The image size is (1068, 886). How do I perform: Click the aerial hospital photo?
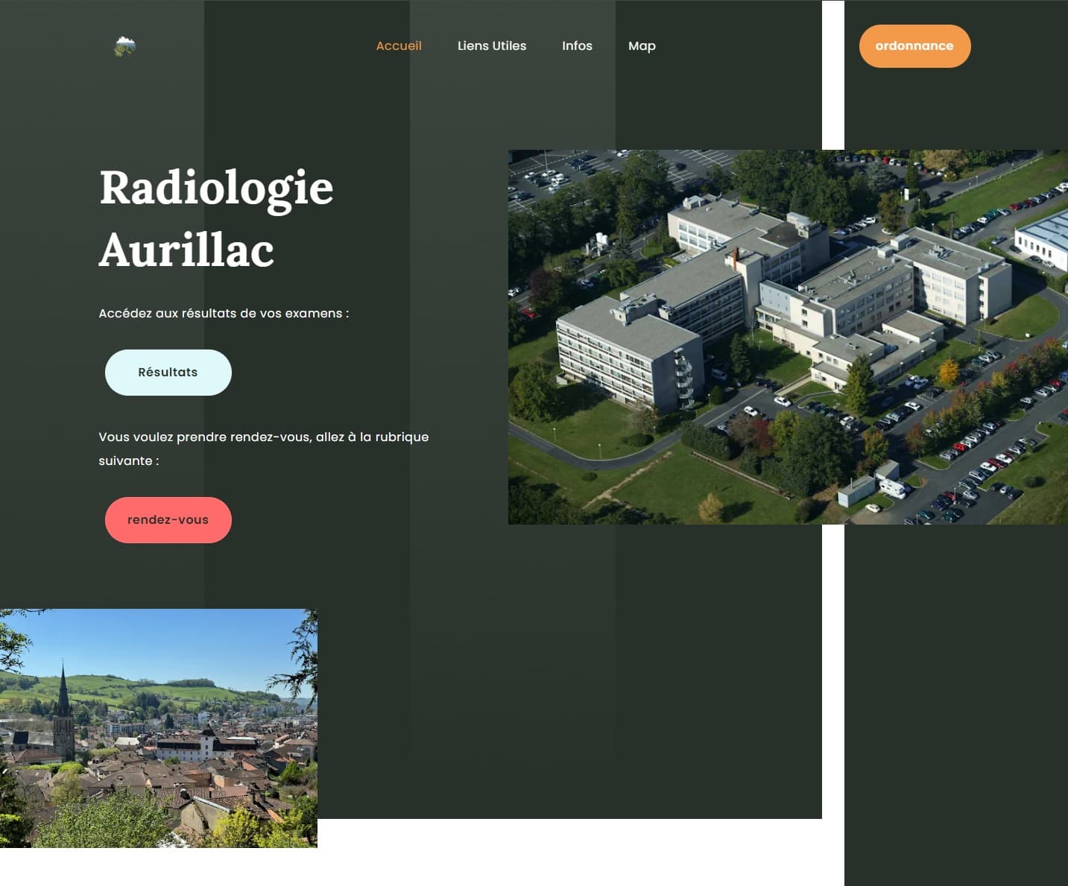pos(788,337)
